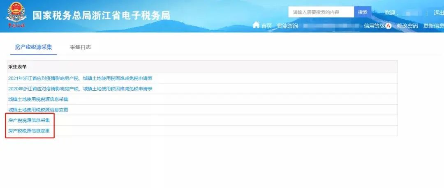This screenshot has height=188, width=444.
Task: Open 更新信息 in the top navigation
Action: point(434,26)
